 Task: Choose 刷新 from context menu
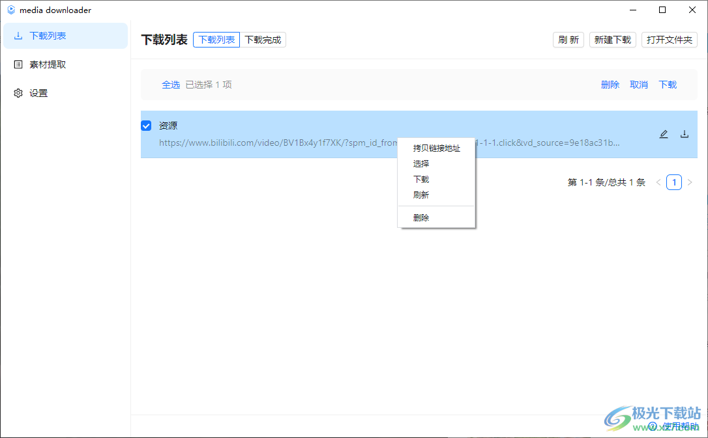click(436, 195)
